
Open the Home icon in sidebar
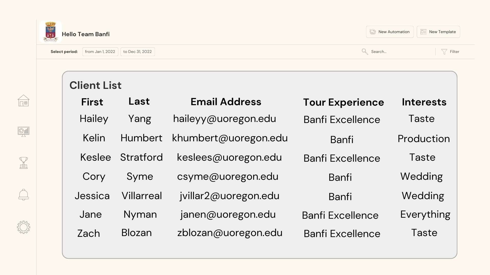23,101
